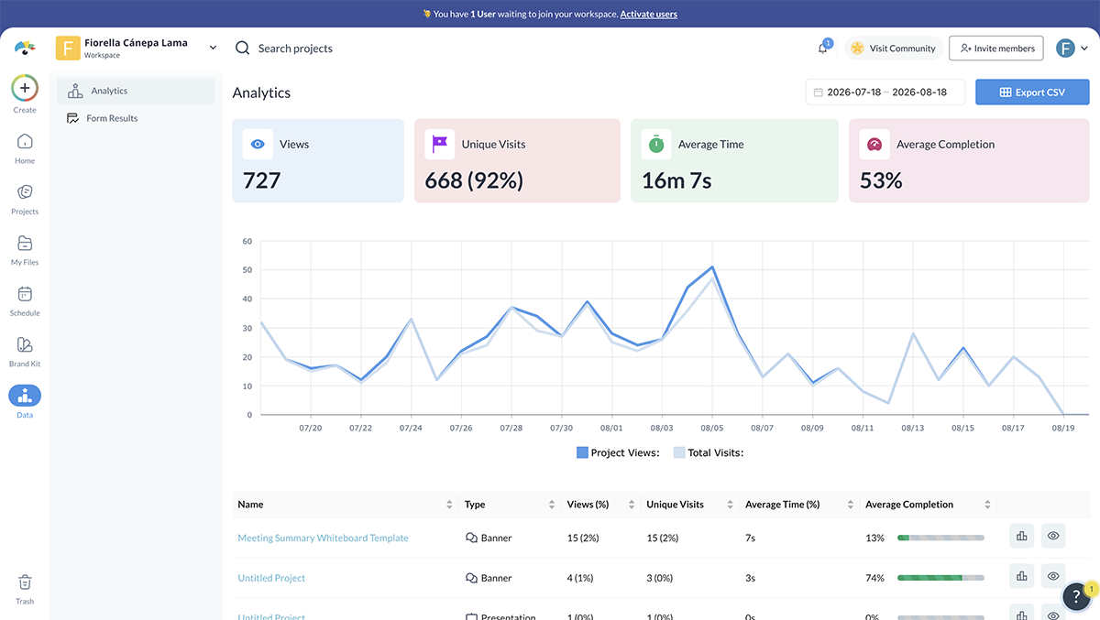Image resolution: width=1100 pixels, height=620 pixels.
Task: Click the 16m 7s average time value
Action: click(x=676, y=180)
